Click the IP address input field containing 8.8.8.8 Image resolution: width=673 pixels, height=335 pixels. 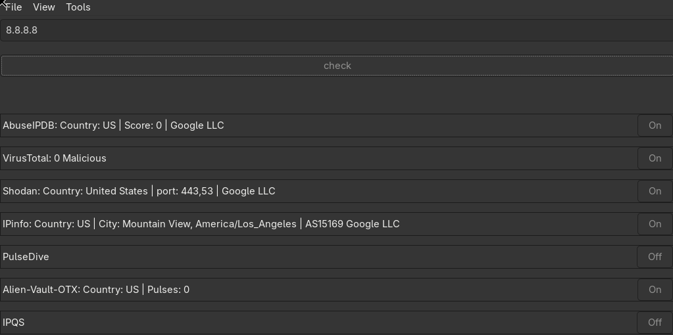pyautogui.click(x=337, y=30)
